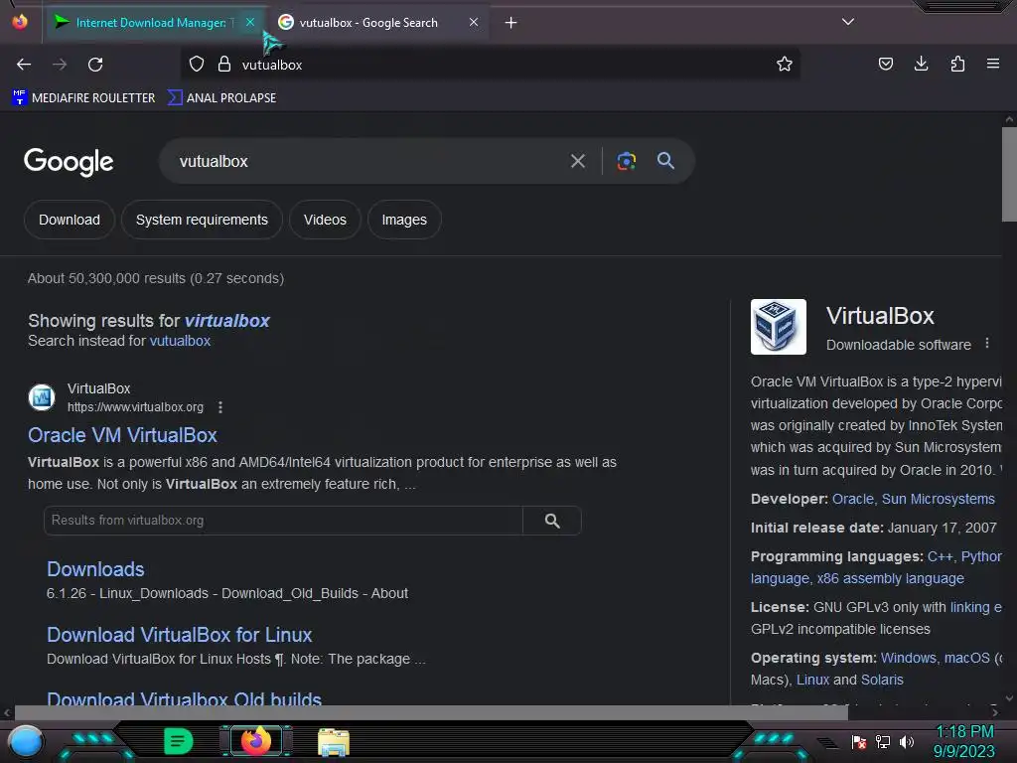This screenshot has height=763, width=1017.
Task: Bookmark this page with the star
Action: tap(785, 65)
